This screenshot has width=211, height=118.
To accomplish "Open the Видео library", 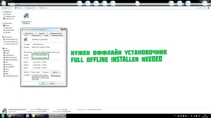I will (x=7, y=26).
